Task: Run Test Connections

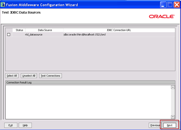Action: (x=50, y=76)
